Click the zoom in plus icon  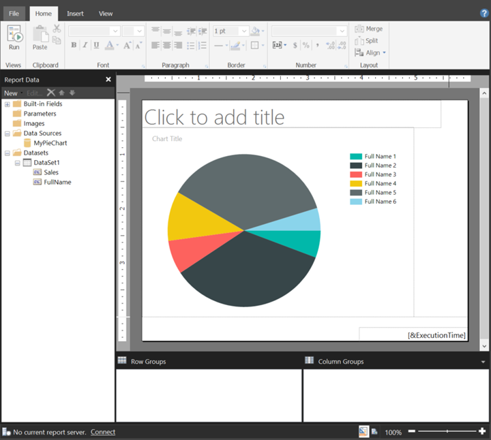(x=482, y=432)
